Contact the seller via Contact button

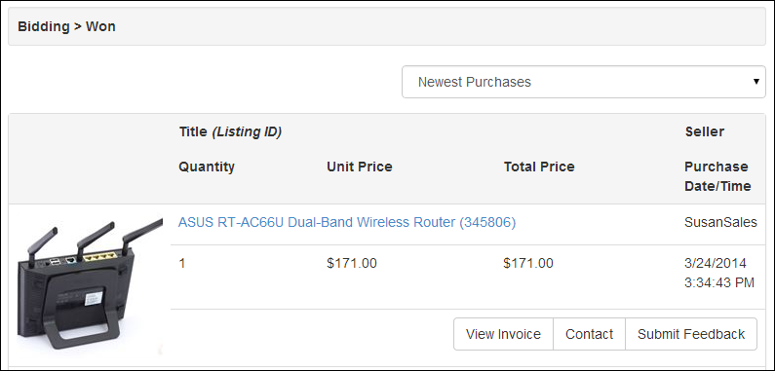tap(589, 334)
